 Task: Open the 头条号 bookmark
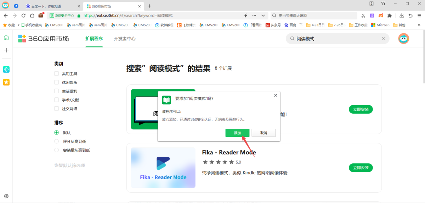pyautogui.click(x=273, y=25)
